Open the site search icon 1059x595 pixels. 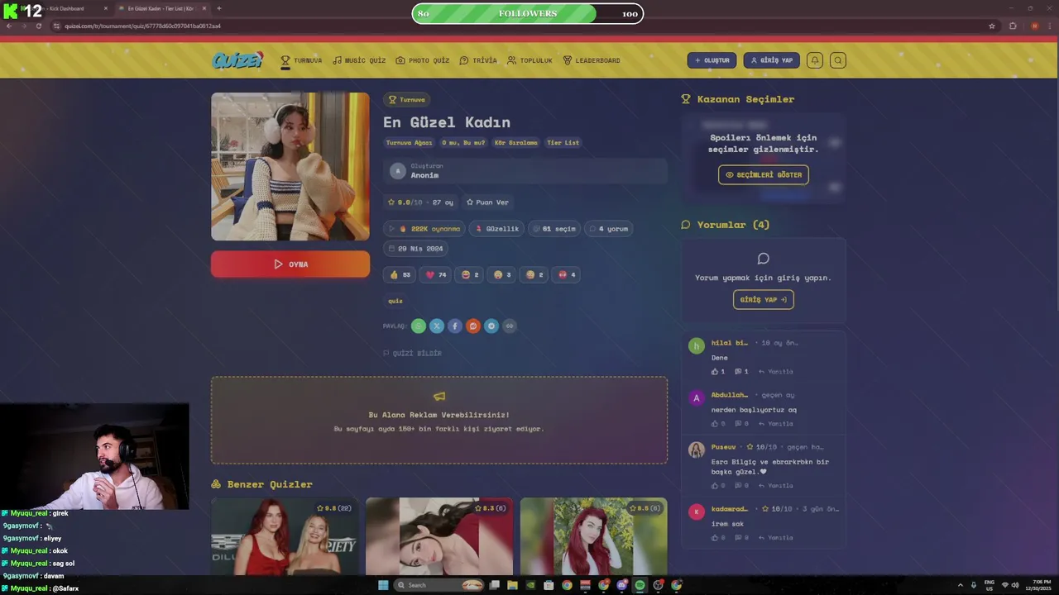click(838, 60)
